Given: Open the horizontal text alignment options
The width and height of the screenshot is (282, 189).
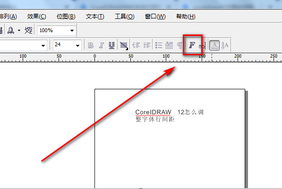Looking at the screenshot, I should [124, 46].
